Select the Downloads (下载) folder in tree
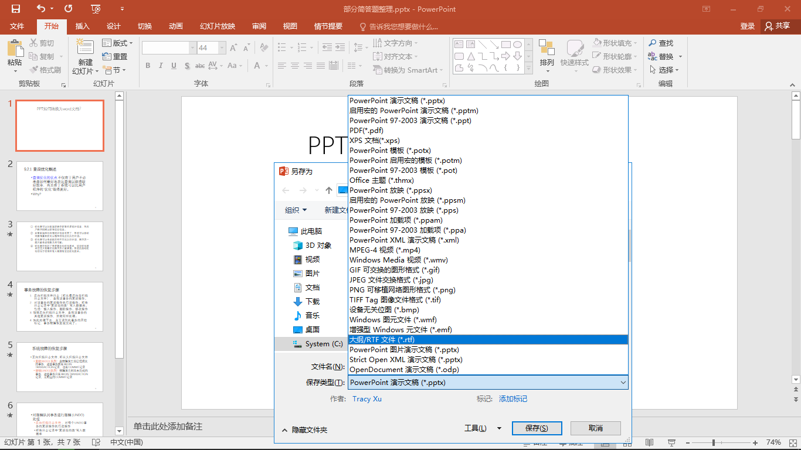This screenshot has height=450, width=801. (313, 301)
